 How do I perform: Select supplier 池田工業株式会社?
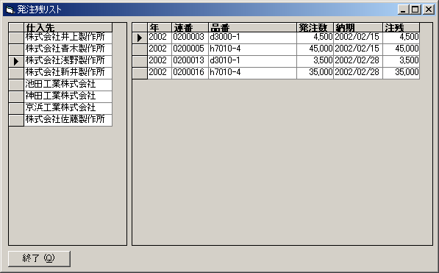pos(68,85)
